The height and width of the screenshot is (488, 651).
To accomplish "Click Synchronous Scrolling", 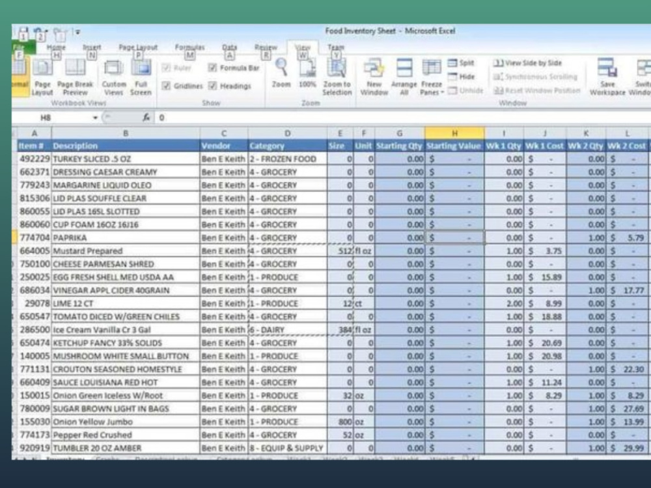I will coord(535,77).
